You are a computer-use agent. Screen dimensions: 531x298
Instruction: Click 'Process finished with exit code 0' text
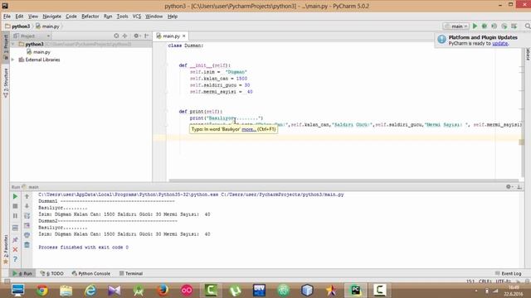(x=83, y=248)
